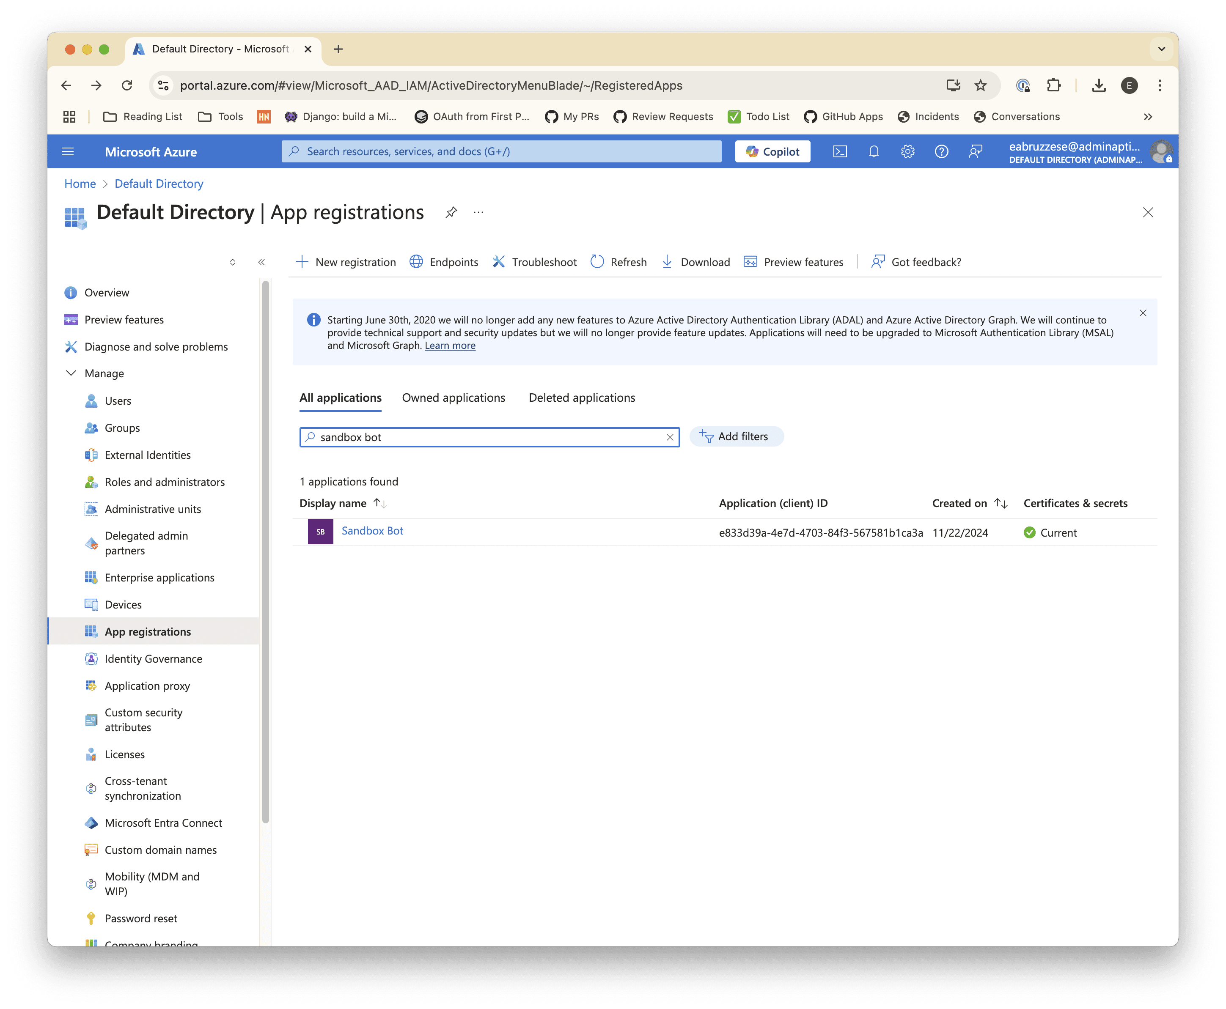Open portal settings gear

(907, 152)
